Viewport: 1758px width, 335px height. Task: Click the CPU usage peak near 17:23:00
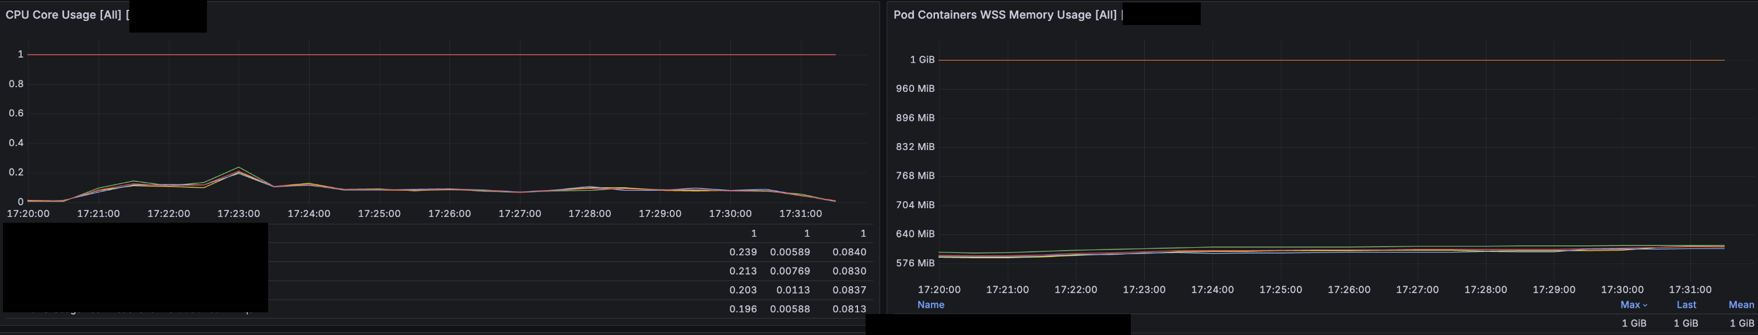(239, 169)
